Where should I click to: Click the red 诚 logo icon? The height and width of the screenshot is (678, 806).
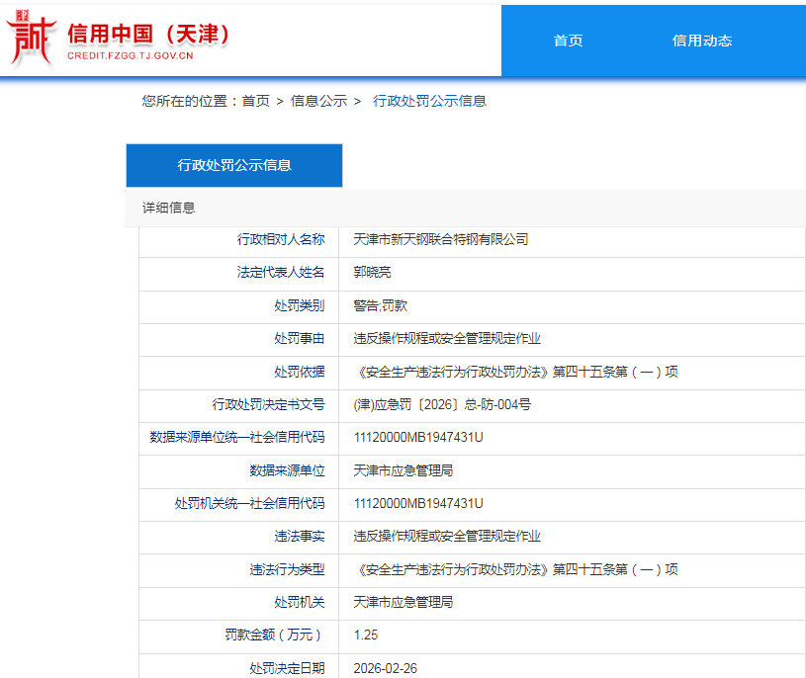click(31, 41)
